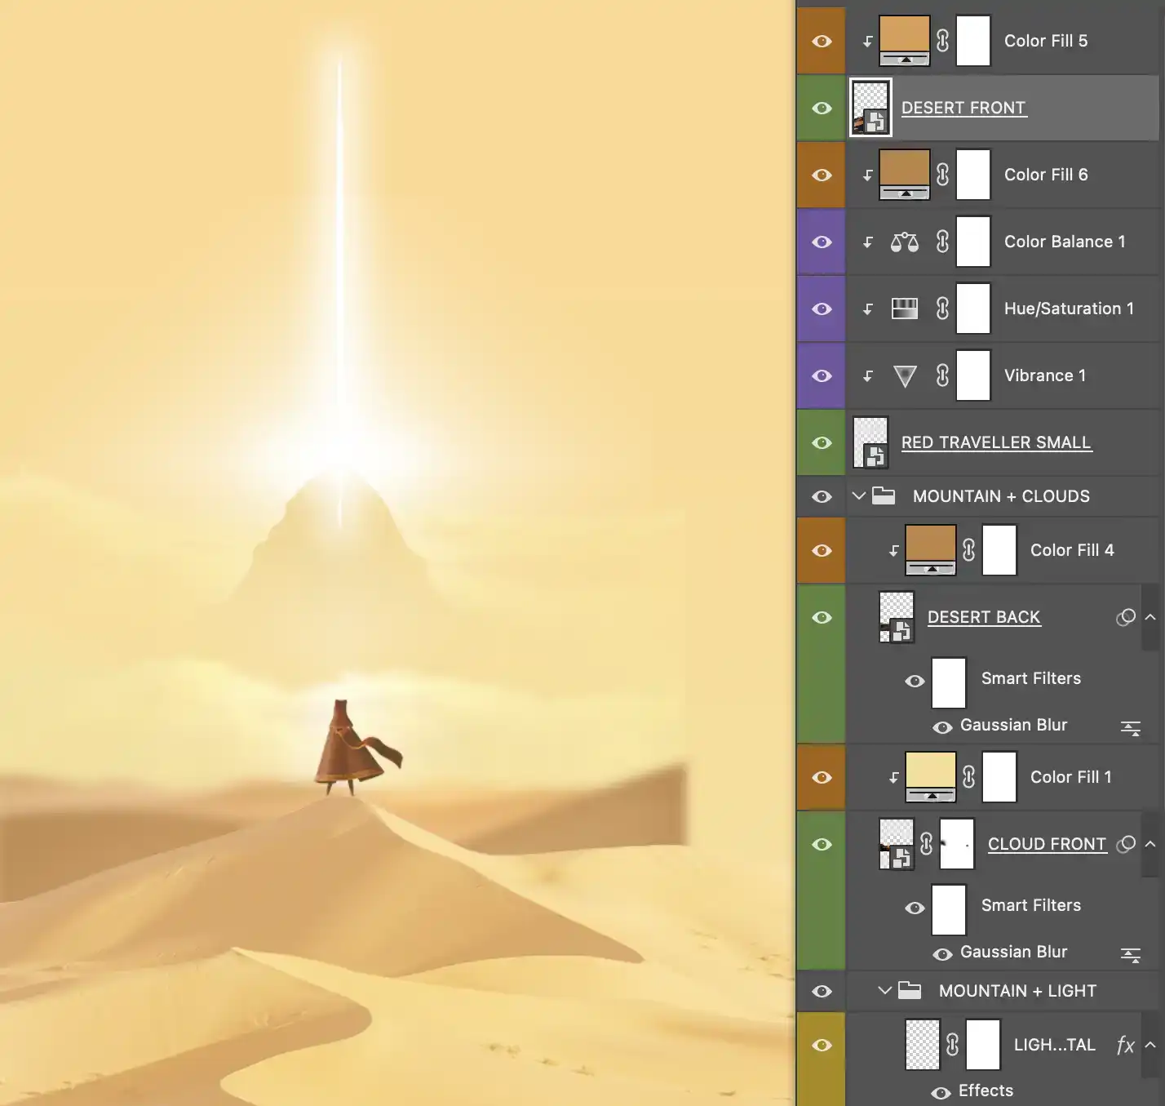Click the Vibrance 1 adjustment icon
The height and width of the screenshot is (1106, 1165).
tap(906, 375)
